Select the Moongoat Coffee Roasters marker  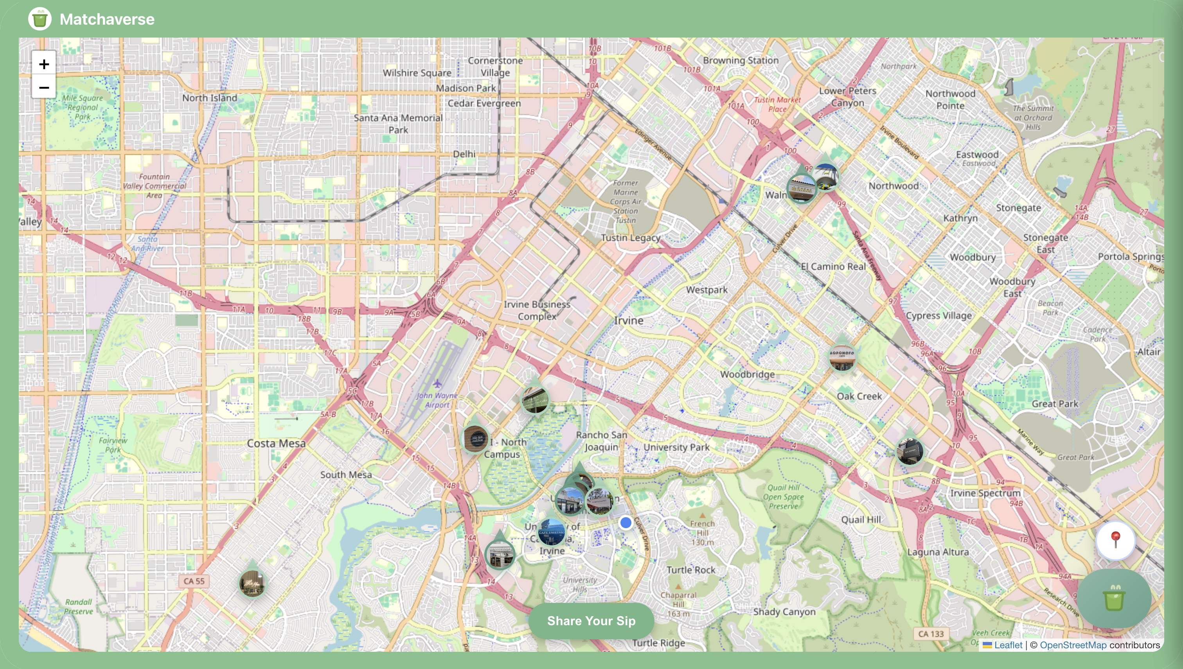click(500, 555)
